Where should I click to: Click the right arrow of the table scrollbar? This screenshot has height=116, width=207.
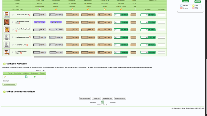coord(135,57)
